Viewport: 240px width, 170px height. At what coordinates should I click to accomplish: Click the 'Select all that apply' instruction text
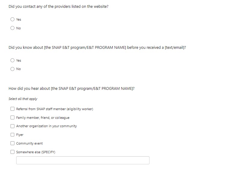[x=23, y=99]
